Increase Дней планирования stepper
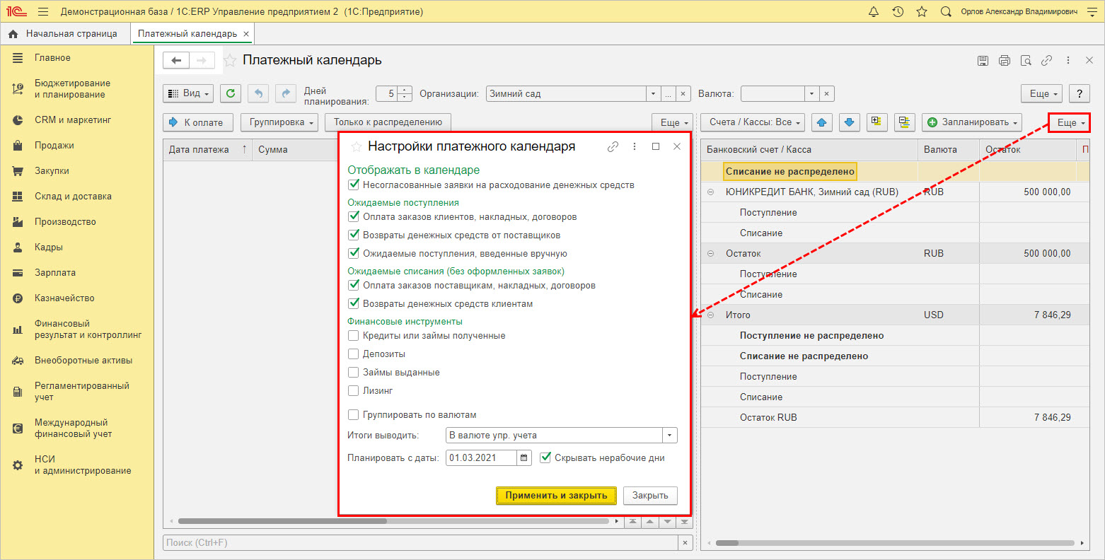1105x560 pixels. pyautogui.click(x=405, y=90)
